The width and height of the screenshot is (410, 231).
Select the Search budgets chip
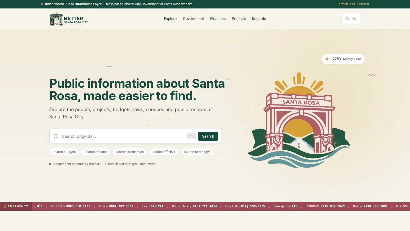(64, 152)
